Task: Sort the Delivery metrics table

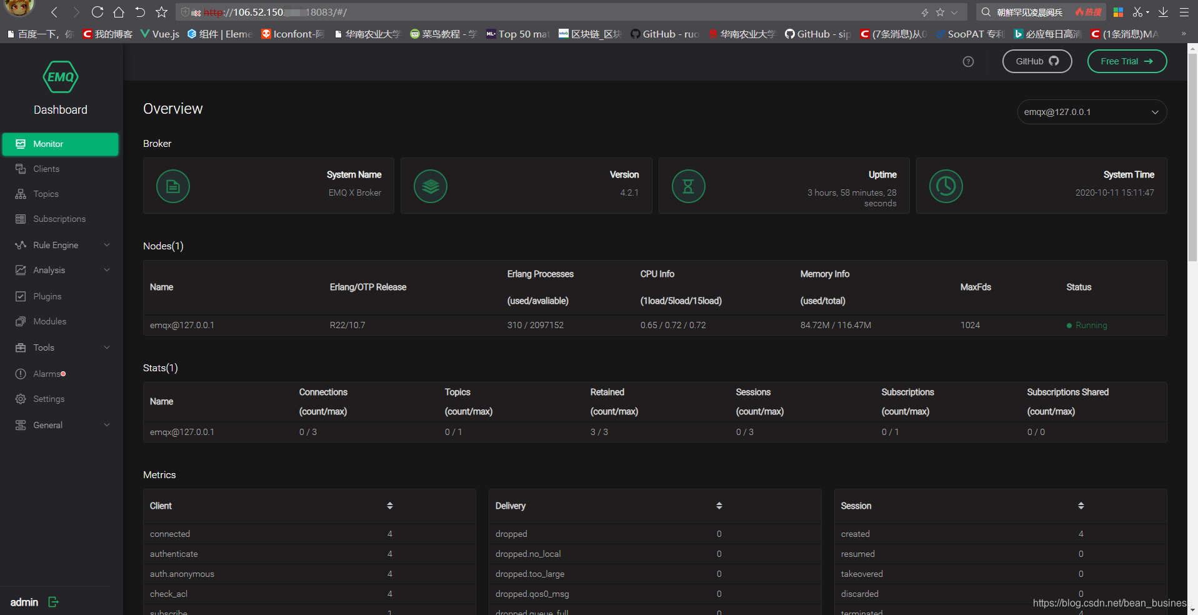Action: [719, 506]
